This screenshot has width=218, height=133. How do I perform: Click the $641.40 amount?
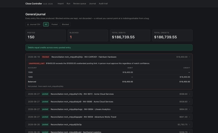(183, 117)
